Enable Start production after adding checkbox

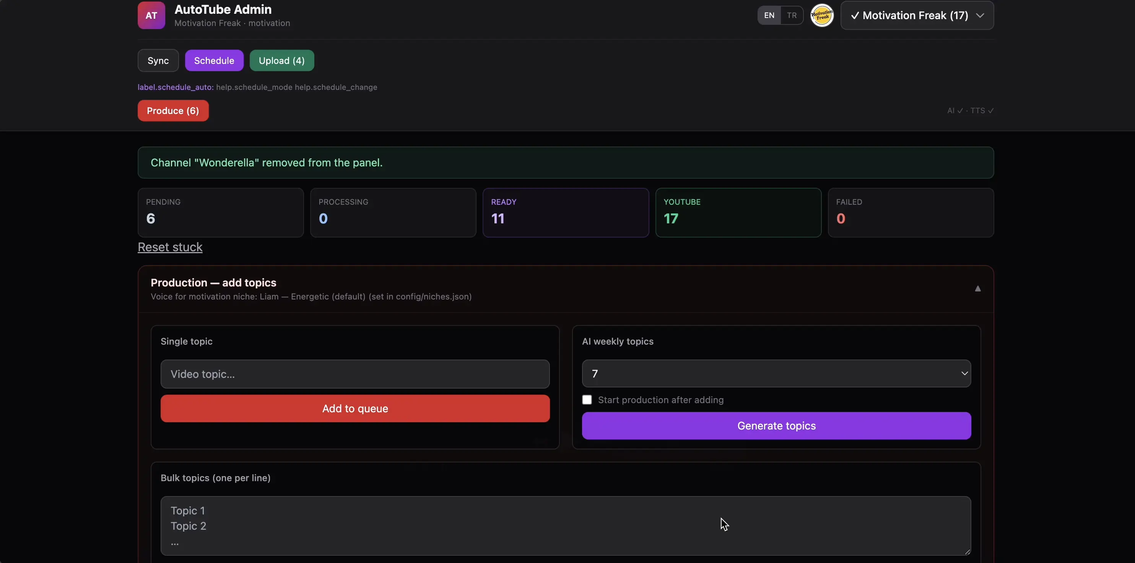point(587,400)
